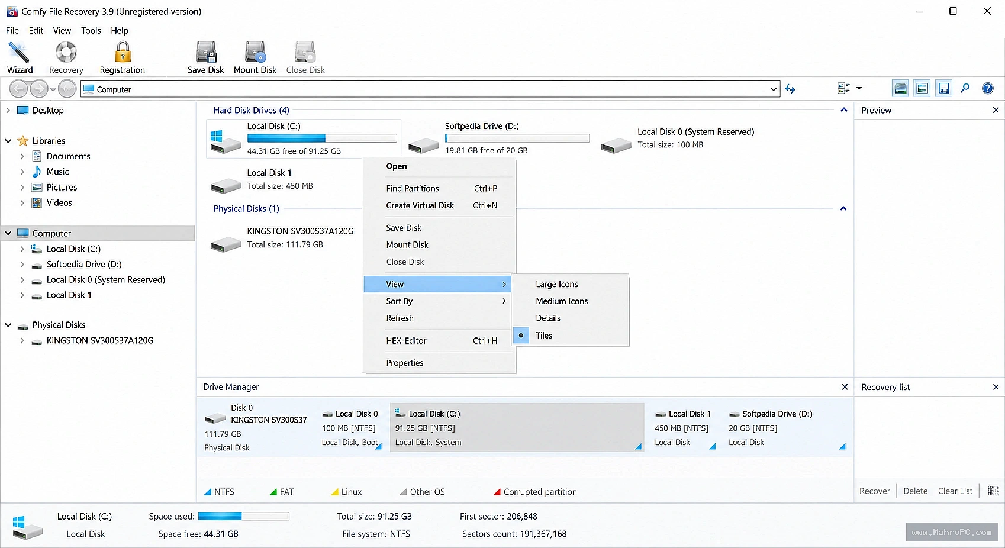This screenshot has height=548, width=1005.
Task: Collapse Hard Disk Drives group
Action: tap(843, 110)
